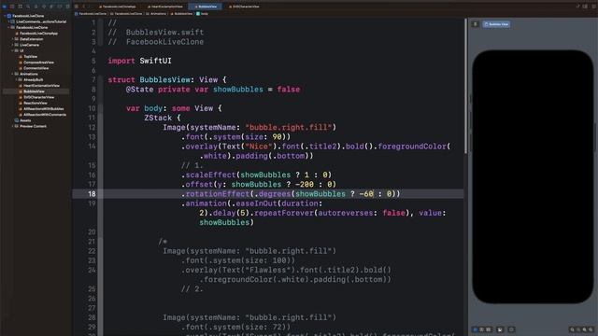Open the Project navigator icon
Viewport: 598px width, 336px height.
click(4, 7)
